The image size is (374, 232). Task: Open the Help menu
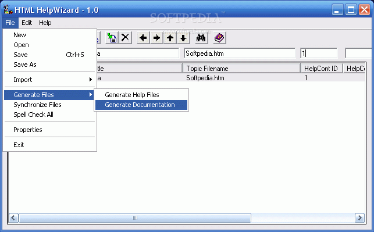coord(45,23)
